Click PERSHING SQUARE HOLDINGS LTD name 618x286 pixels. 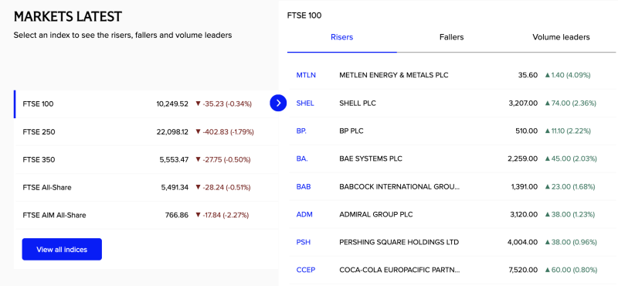[399, 242]
